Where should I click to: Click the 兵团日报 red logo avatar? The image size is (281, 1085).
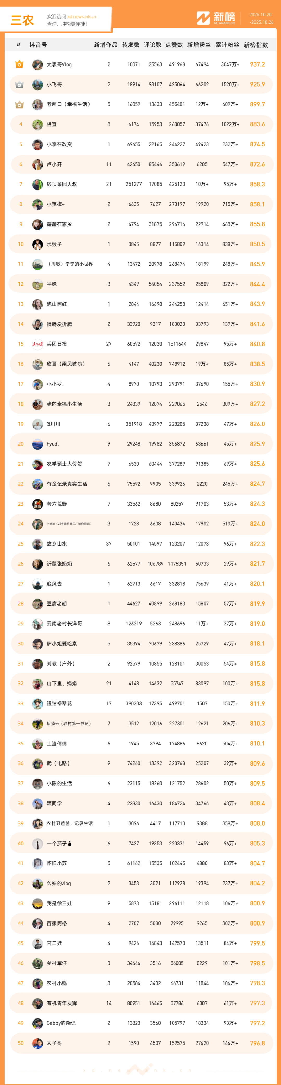pyautogui.click(x=37, y=344)
